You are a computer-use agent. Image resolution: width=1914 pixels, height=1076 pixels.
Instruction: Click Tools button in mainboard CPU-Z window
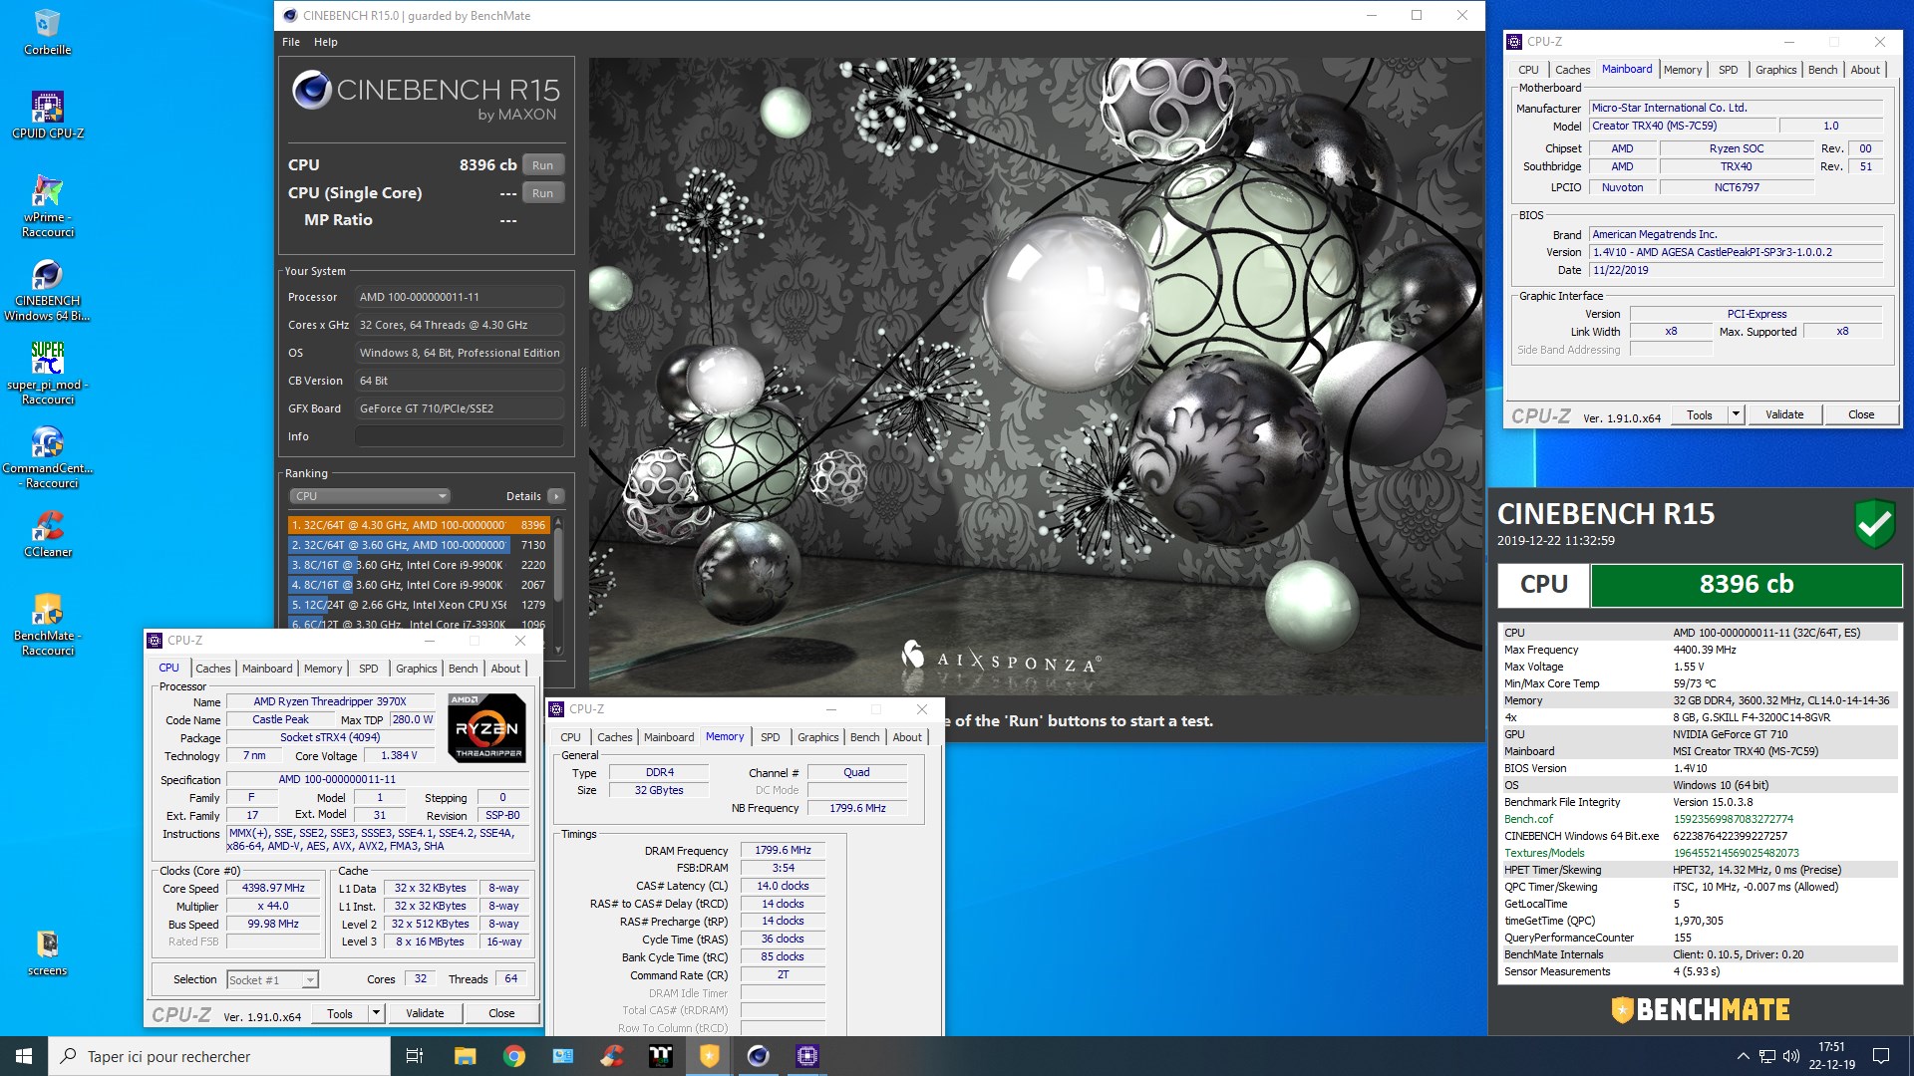[x=1700, y=414]
